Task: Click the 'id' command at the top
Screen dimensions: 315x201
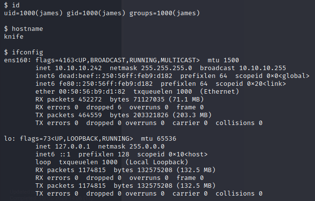Action: coord(16,4)
